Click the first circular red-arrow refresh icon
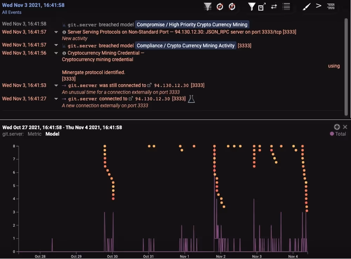The image size is (351, 259). 220,7
